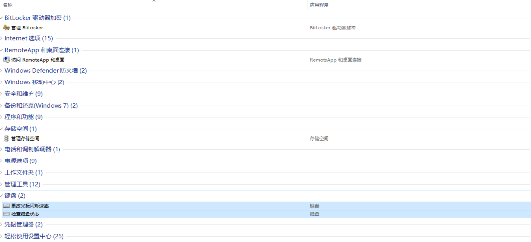This screenshot has height=242, width=531.
Task: Click 键盘 application cell for 检查键盘状态
Action: coord(314,214)
